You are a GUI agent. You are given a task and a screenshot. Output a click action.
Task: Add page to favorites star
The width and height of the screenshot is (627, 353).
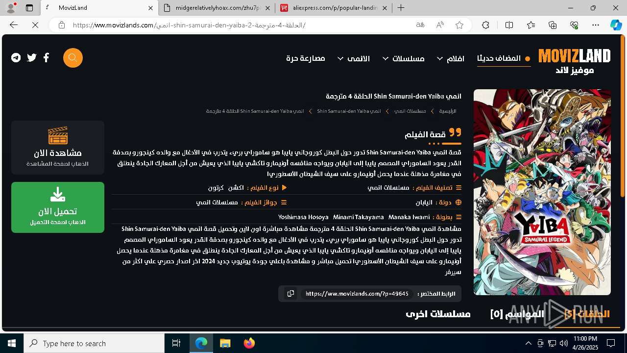click(x=459, y=25)
